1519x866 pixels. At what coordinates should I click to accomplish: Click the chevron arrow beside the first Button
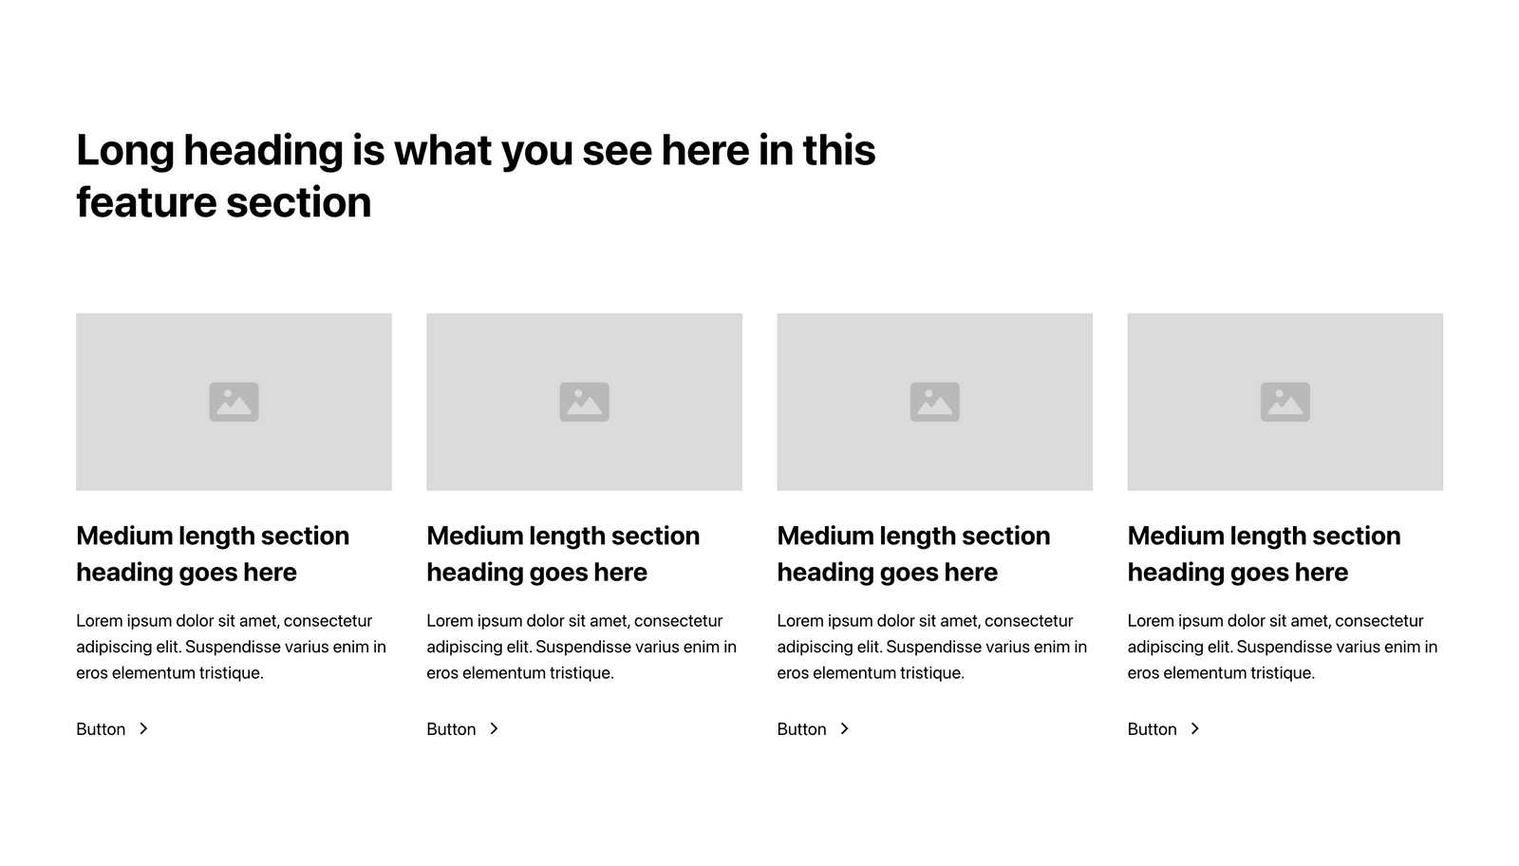(x=143, y=728)
